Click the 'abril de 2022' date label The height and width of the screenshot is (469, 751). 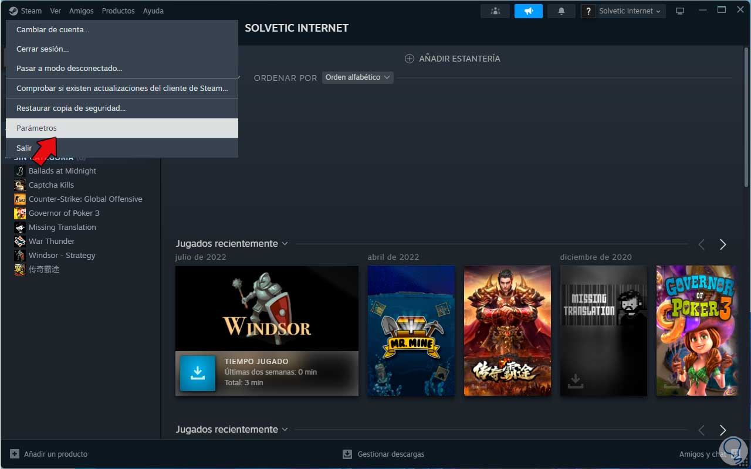coord(394,257)
